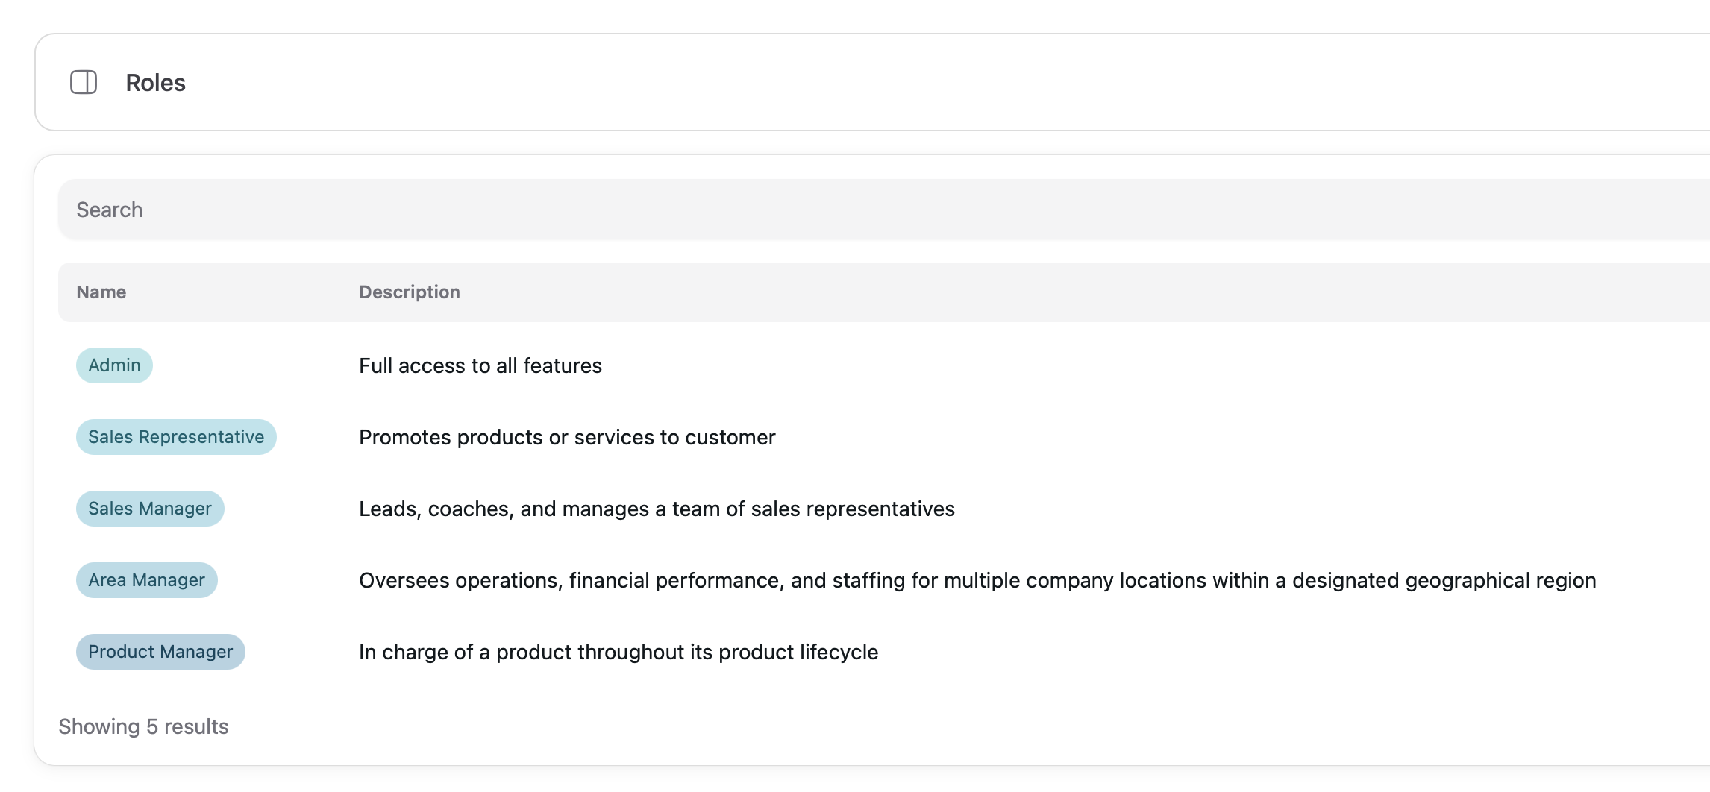
Task: Click the 'Full access to all features' description
Action: [x=480, y=365]
